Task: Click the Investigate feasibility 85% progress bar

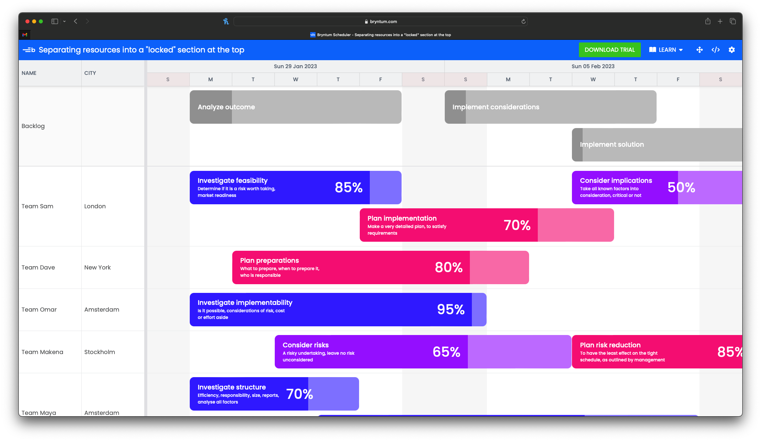Action: pyautogui.click(x=295, y=188)
